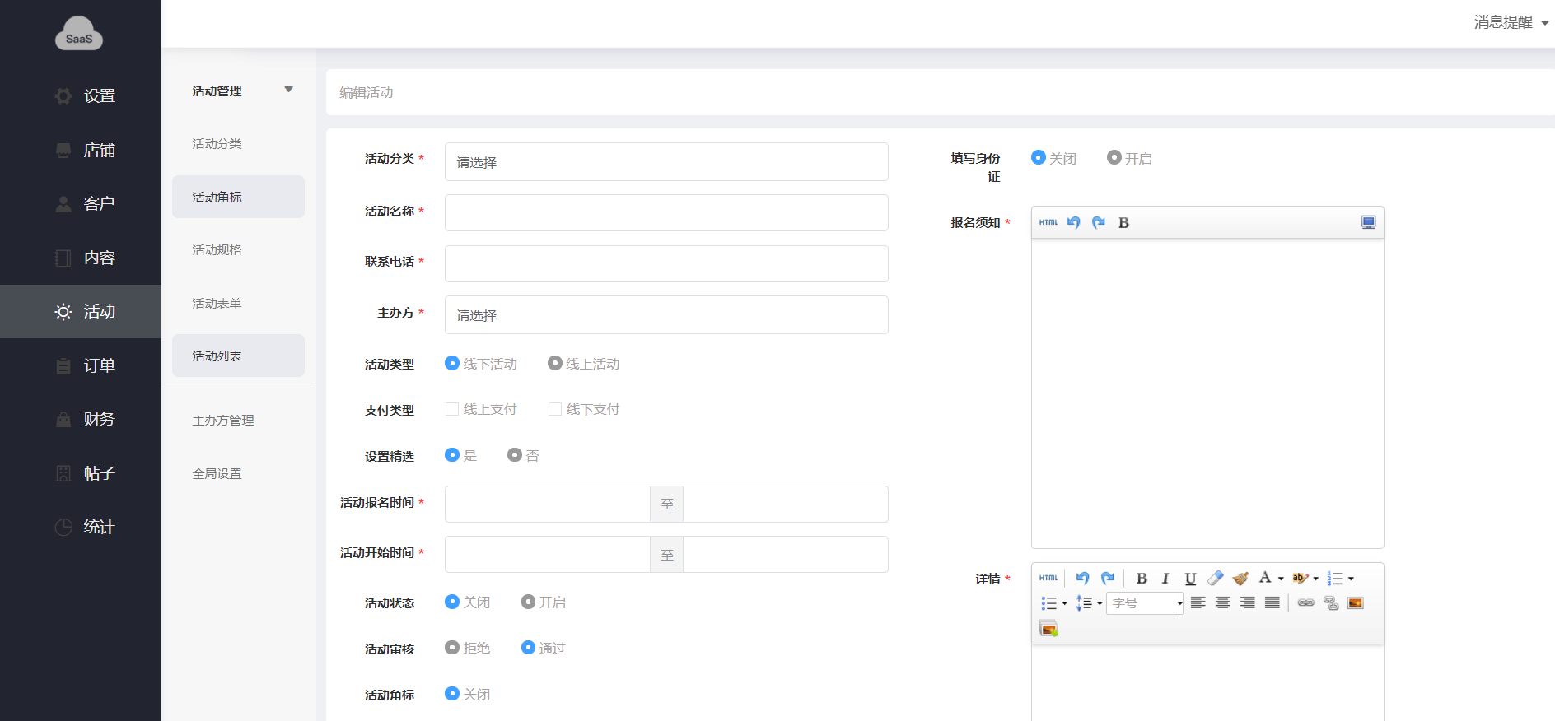Image resolution: width=1555 pixels, height=721 pixels.
Task: Go to 活动角标 submenu page
Action: click(238, 197)
